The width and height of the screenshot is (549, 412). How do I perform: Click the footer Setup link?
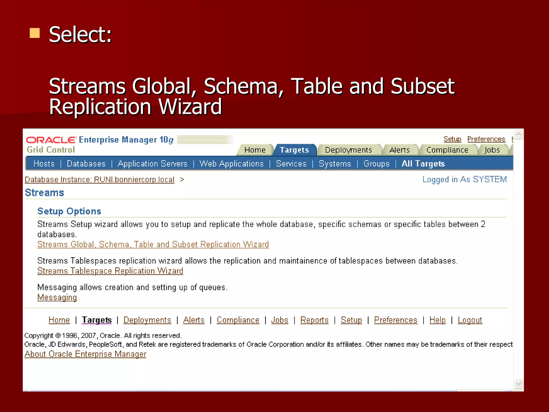[x=351, y=320]
